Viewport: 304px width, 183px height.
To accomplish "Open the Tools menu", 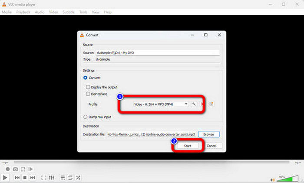I will pos(83,12).
